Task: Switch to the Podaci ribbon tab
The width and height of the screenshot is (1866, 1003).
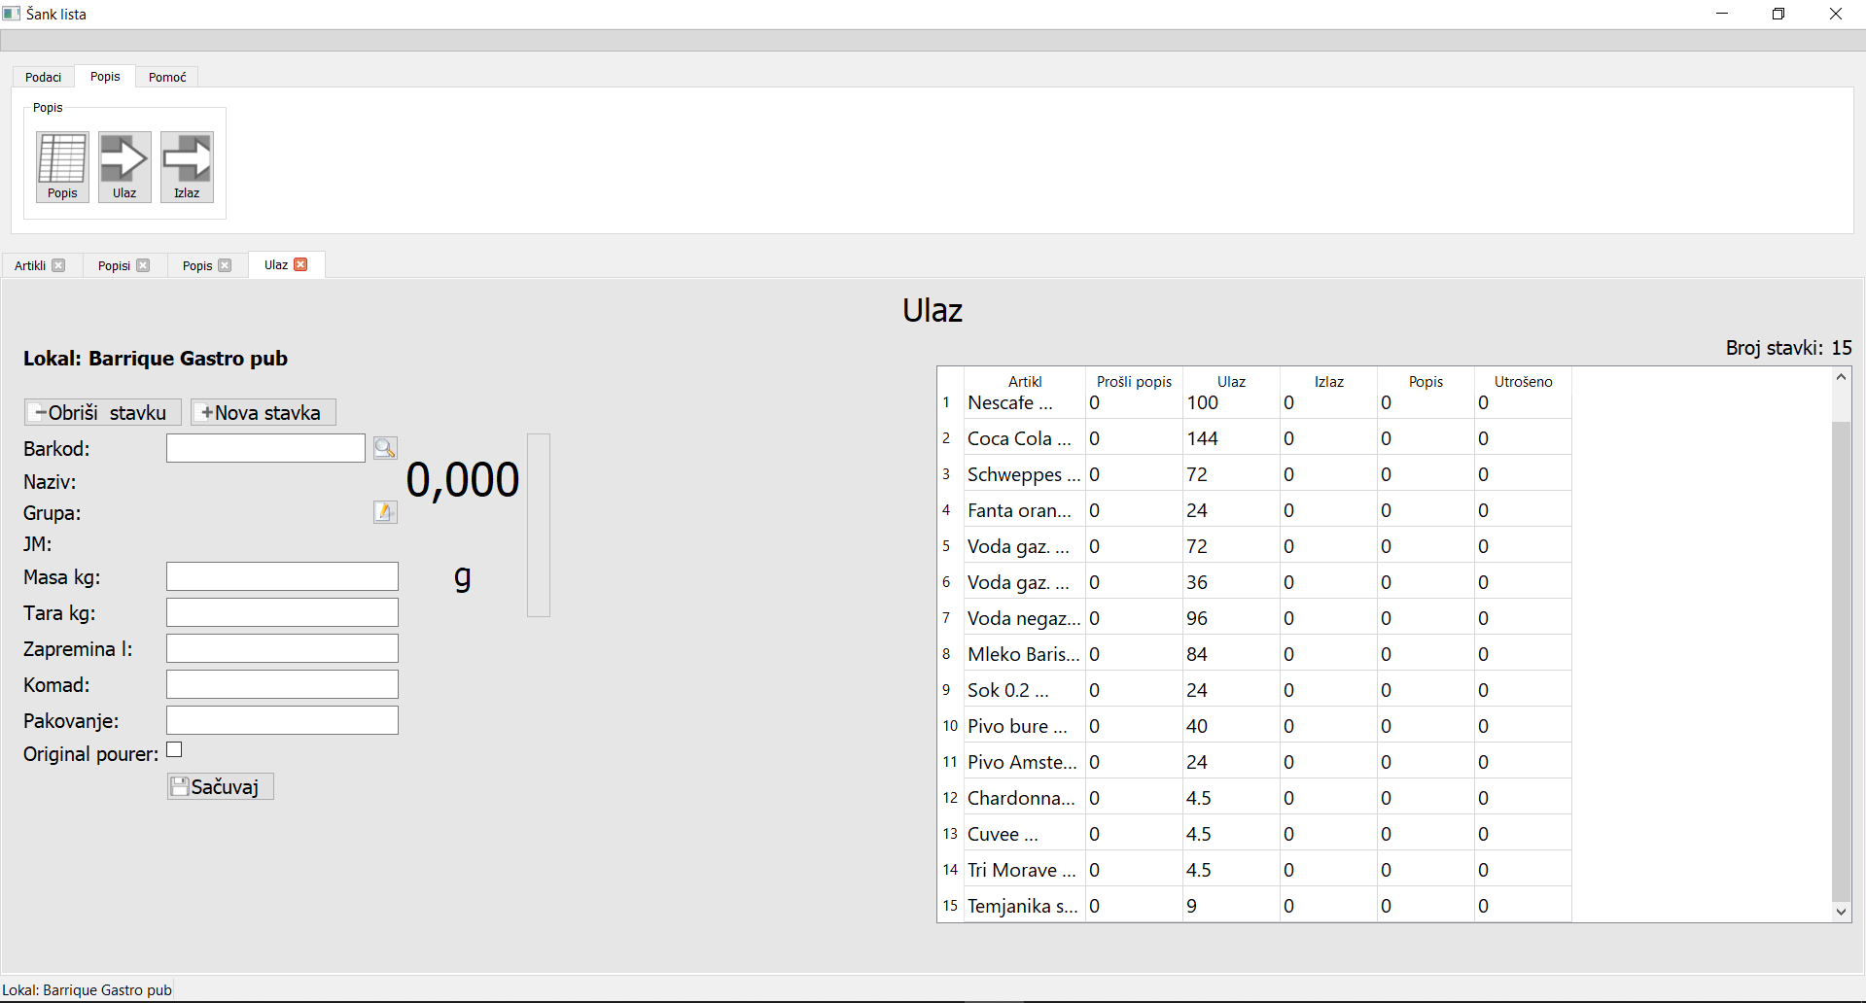Action: (x=43, y=77)
